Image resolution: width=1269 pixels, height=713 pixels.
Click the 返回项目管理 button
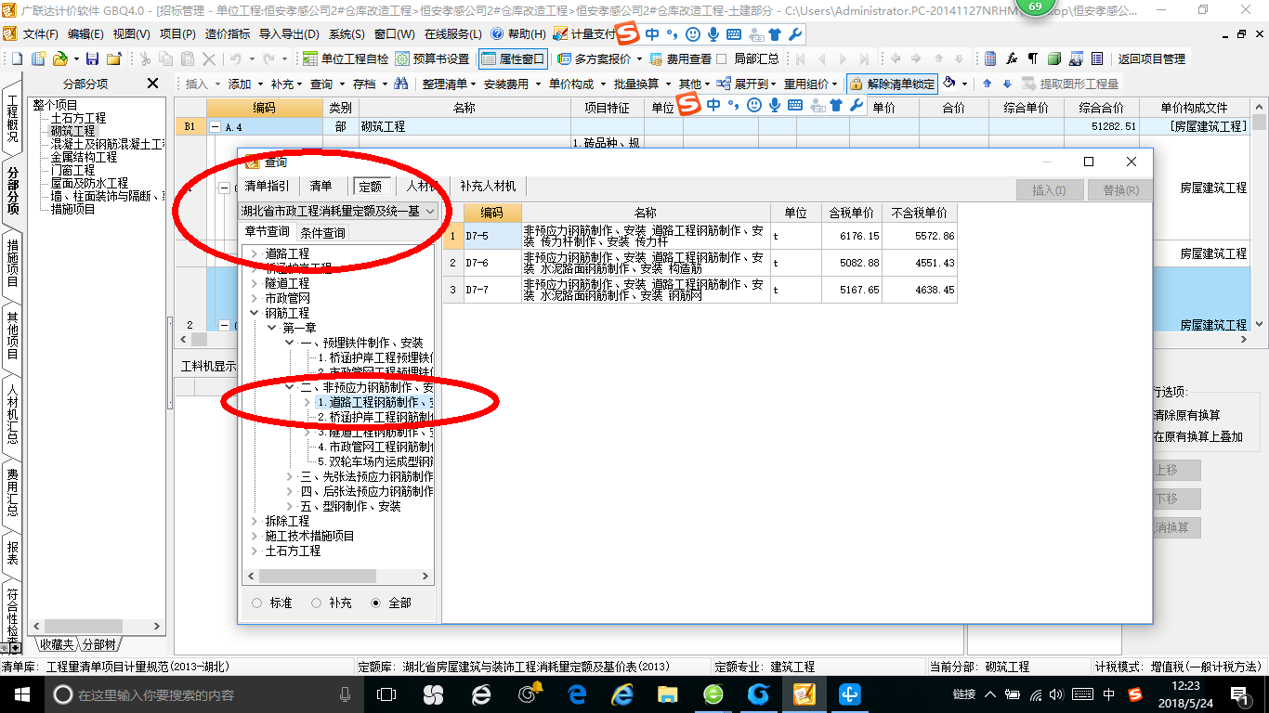1151,58
